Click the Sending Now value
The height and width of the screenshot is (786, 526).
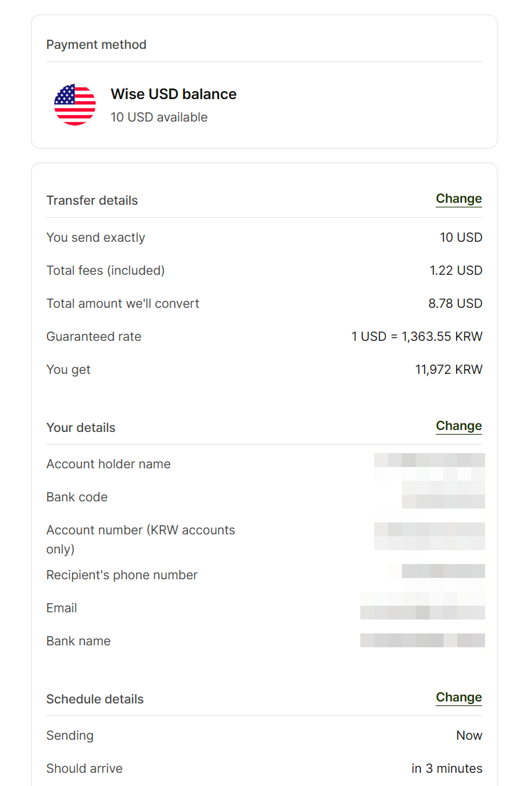pyautogui.click(x=469, y=735)
